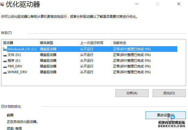Click the 频率: 每周 frequency text
Viewport: 188px width, 130px height.
tap(15, 128)
